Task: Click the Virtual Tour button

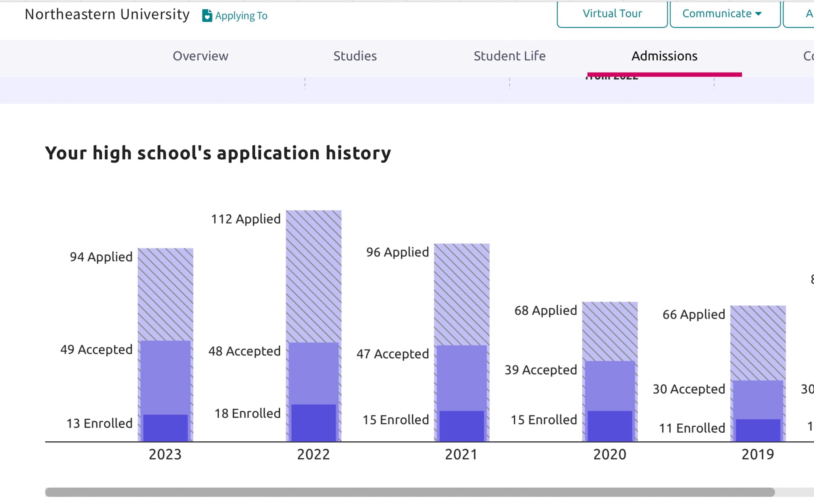Action: [x=612, y=14]
